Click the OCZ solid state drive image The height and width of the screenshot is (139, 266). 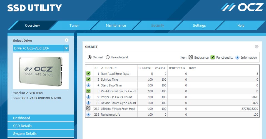tap(41, 71)
